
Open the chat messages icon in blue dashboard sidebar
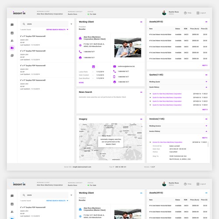point(12,196)
